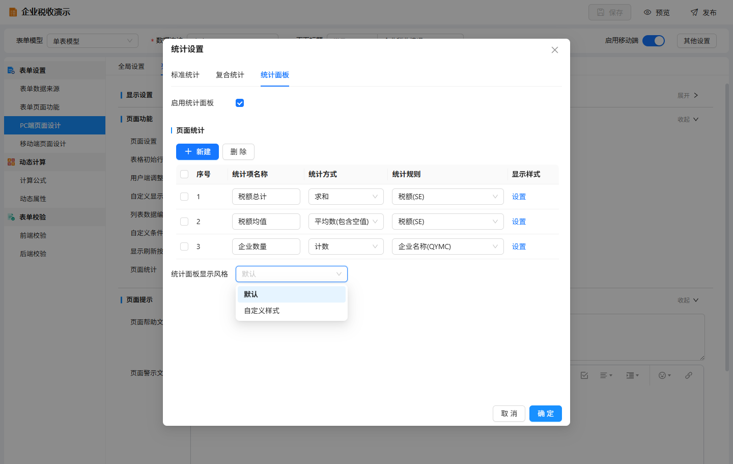Choose 自定义样式 from the style options
Viewport: 733px width, 464px height.
click(292, 311)
